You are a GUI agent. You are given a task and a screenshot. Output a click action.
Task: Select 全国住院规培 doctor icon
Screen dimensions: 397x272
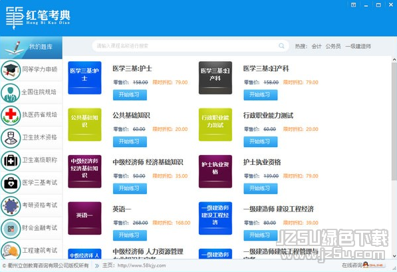point(11,93)
